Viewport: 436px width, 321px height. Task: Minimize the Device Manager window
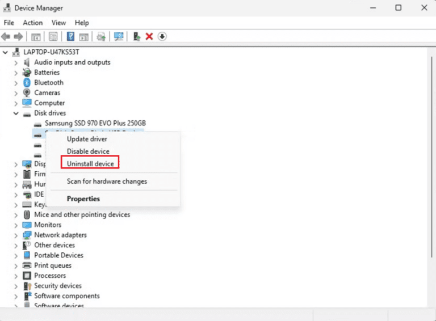click(373, 8)
